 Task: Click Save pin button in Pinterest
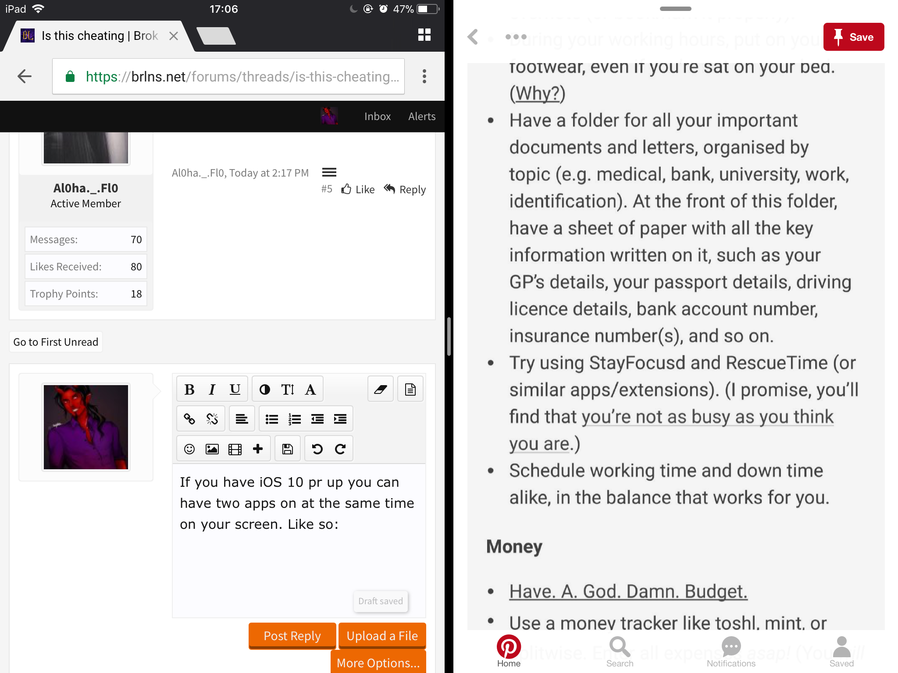click(853, 37)
